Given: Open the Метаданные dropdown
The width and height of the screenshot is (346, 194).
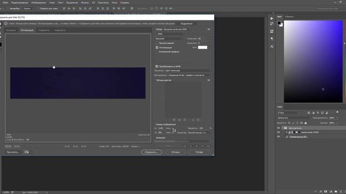Looking at the screenshot, I should click(190, 75).
